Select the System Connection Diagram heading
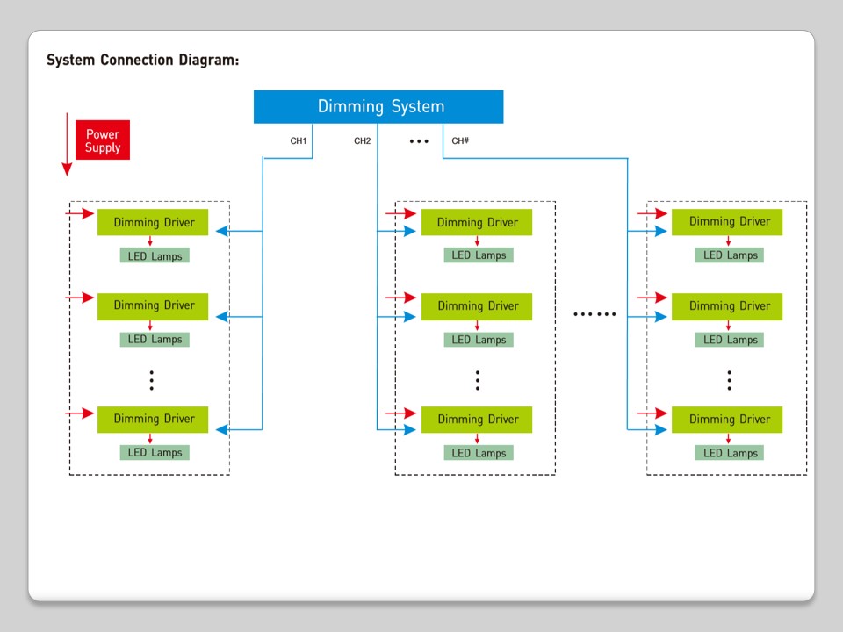Image resolution: width=843 pixels, height=632 pixels. [x=142, y=61]
